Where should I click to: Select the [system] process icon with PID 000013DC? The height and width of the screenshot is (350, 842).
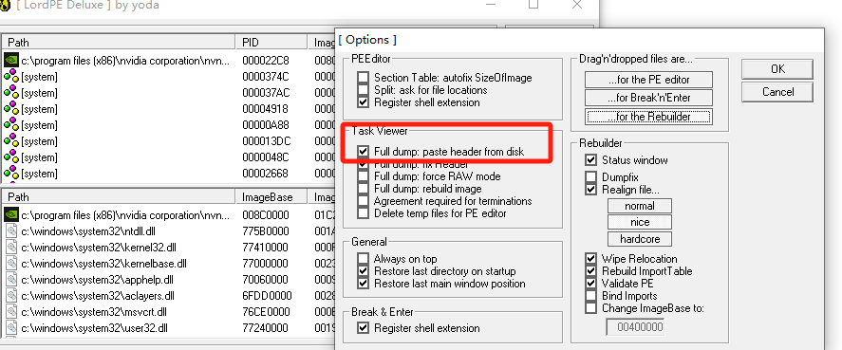(x=10, y=141)
